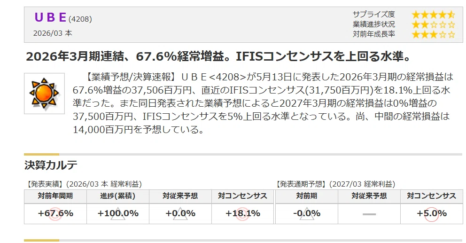
Task: Select the 対前年同期 column header
Action: coord(55,196)
